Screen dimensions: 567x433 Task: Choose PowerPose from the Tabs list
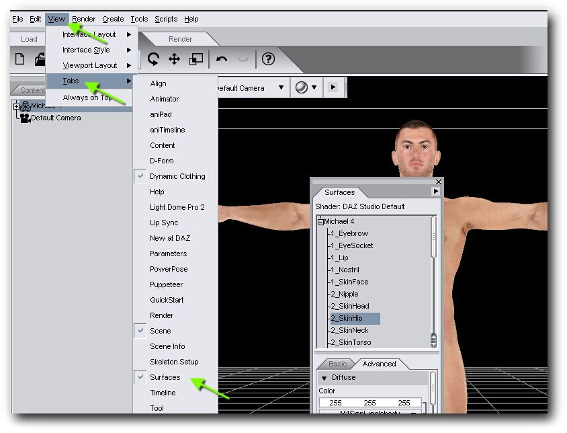(x=176, y=269)
